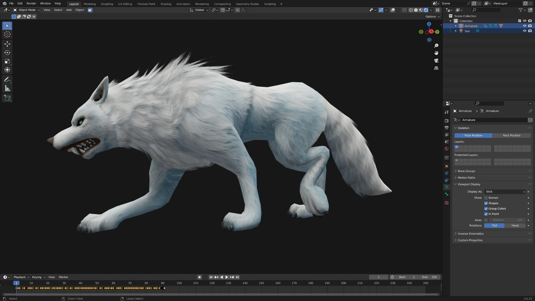Open the viewport Add menu

69,10
